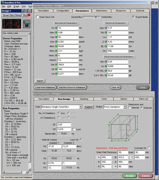The height and width of the screenshot is (180, 159).
Task: Set dimensions to External
Action: 142,108
